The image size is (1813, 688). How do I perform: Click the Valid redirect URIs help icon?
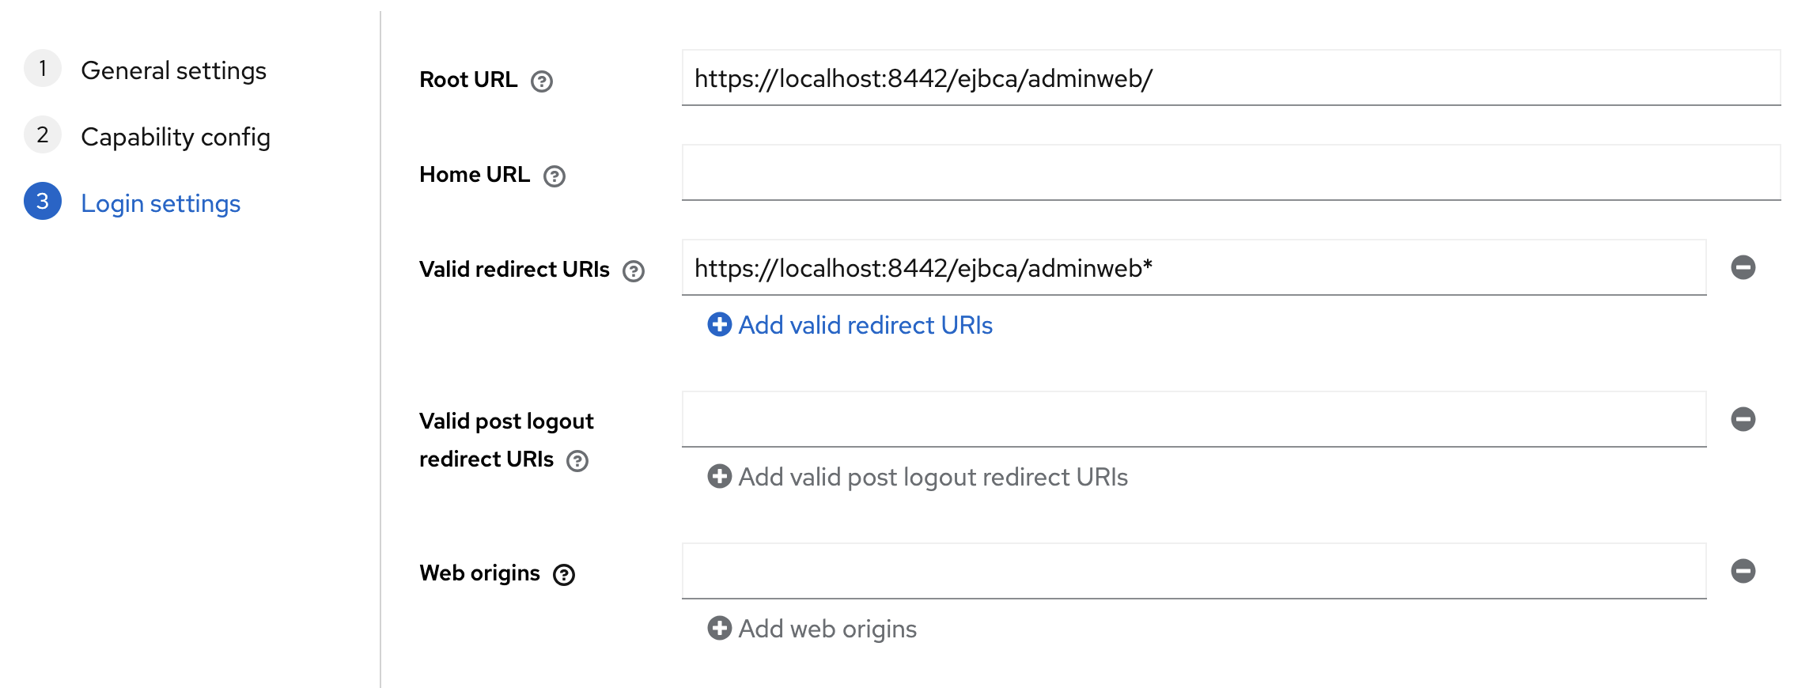[x=633, y=271]
